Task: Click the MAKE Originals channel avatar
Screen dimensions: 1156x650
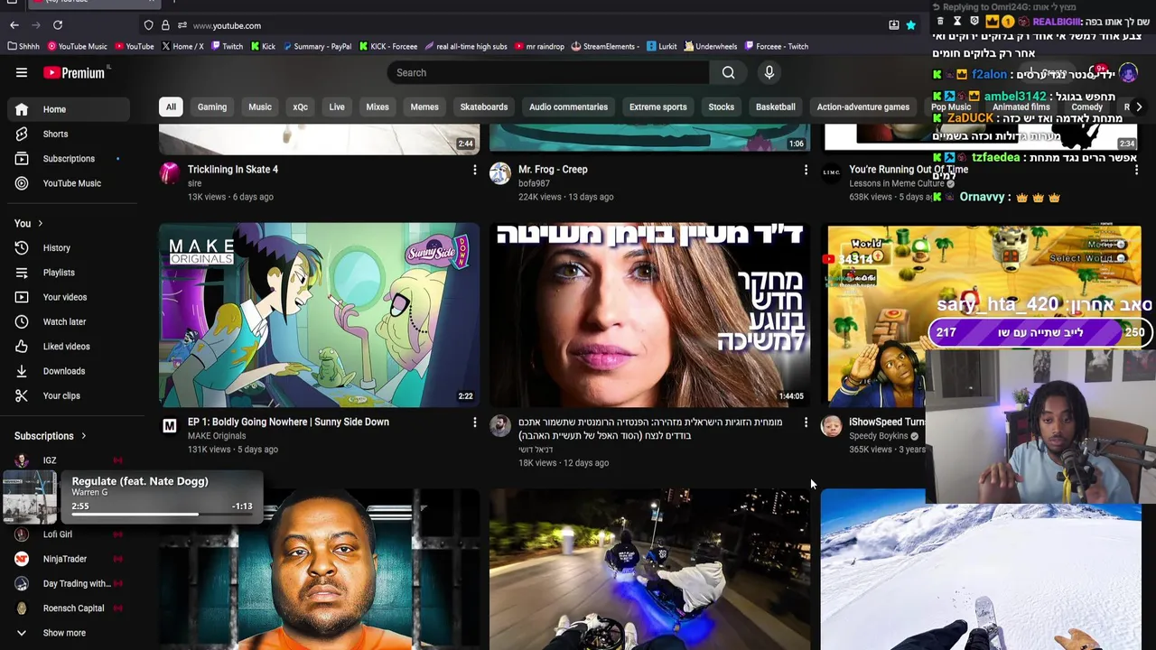Action: pos(170,426)
